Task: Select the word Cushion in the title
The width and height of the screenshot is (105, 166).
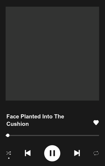Action: click(17, 124)
